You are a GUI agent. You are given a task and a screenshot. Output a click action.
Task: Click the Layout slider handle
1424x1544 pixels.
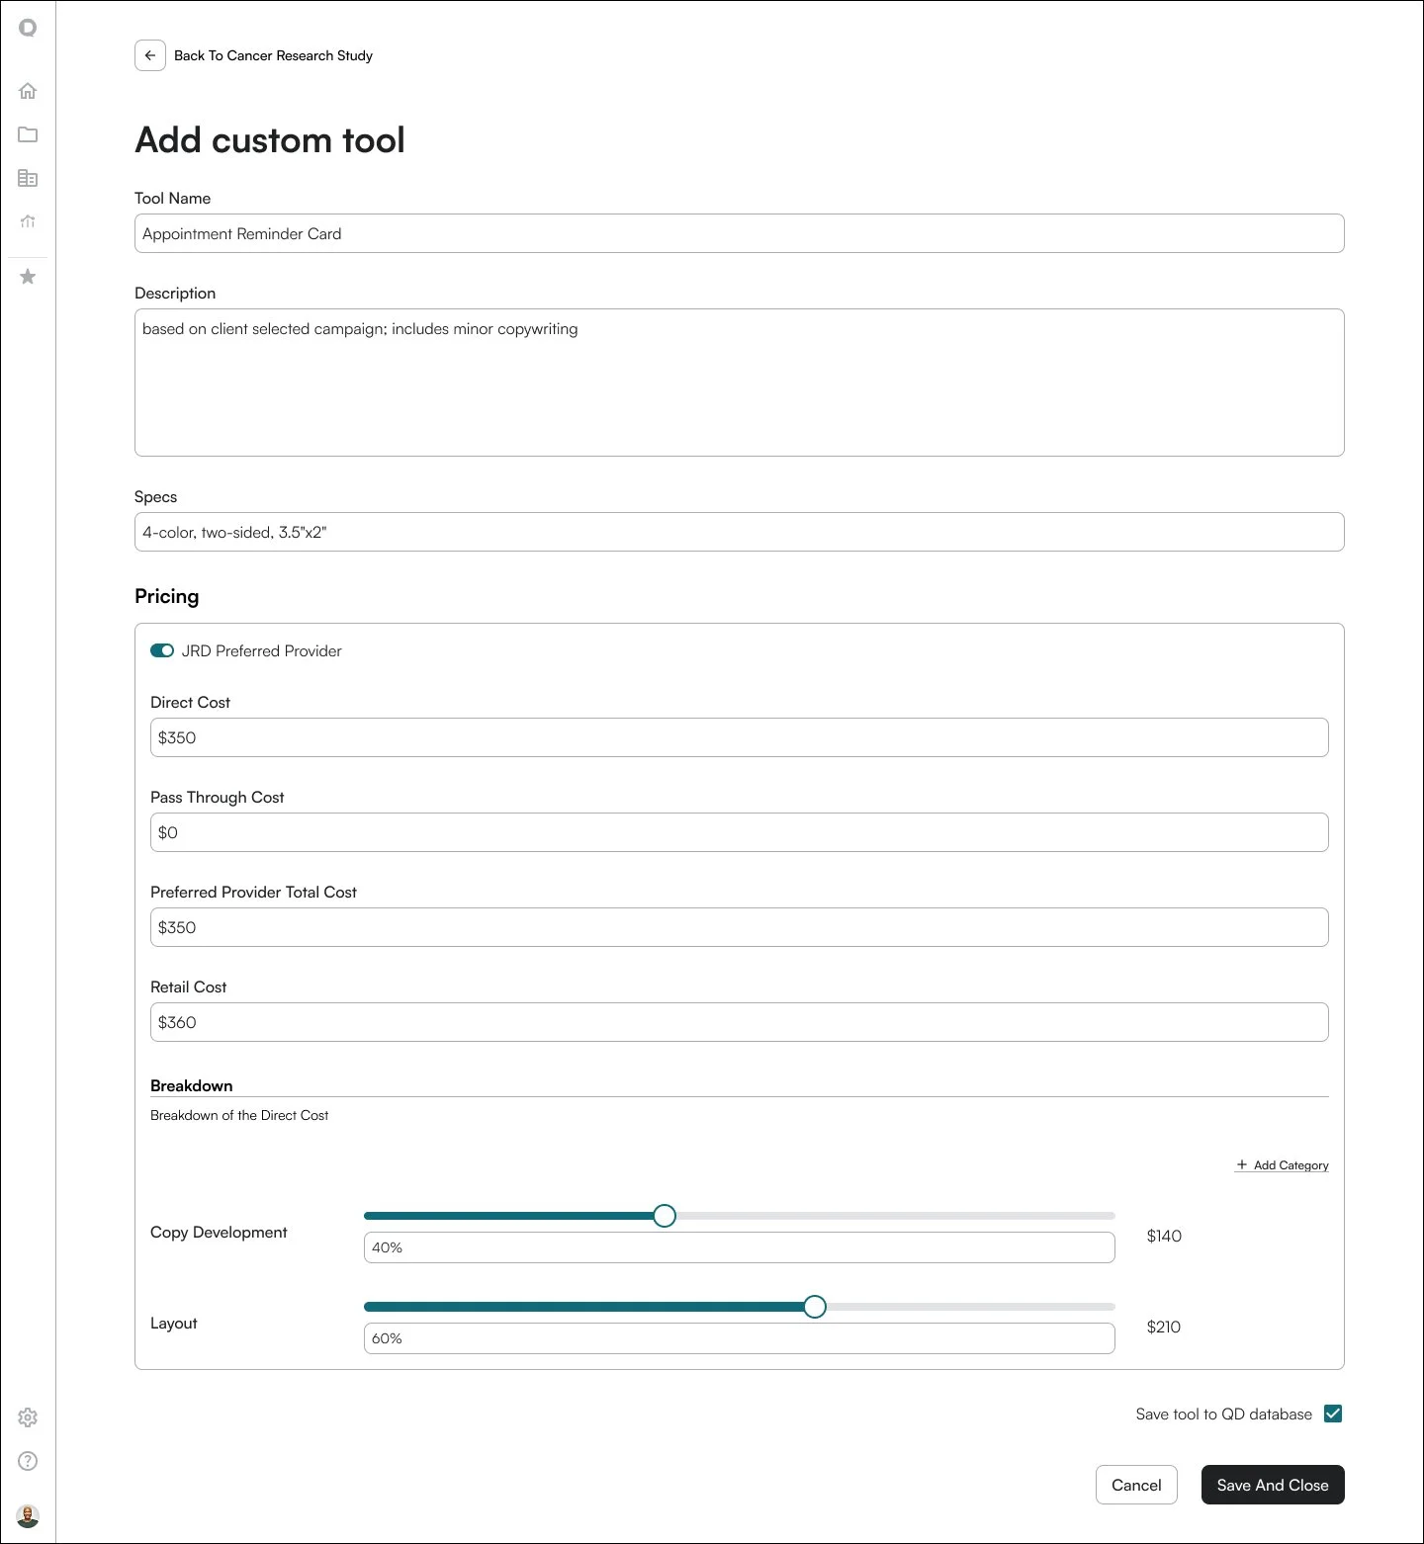815,1307
